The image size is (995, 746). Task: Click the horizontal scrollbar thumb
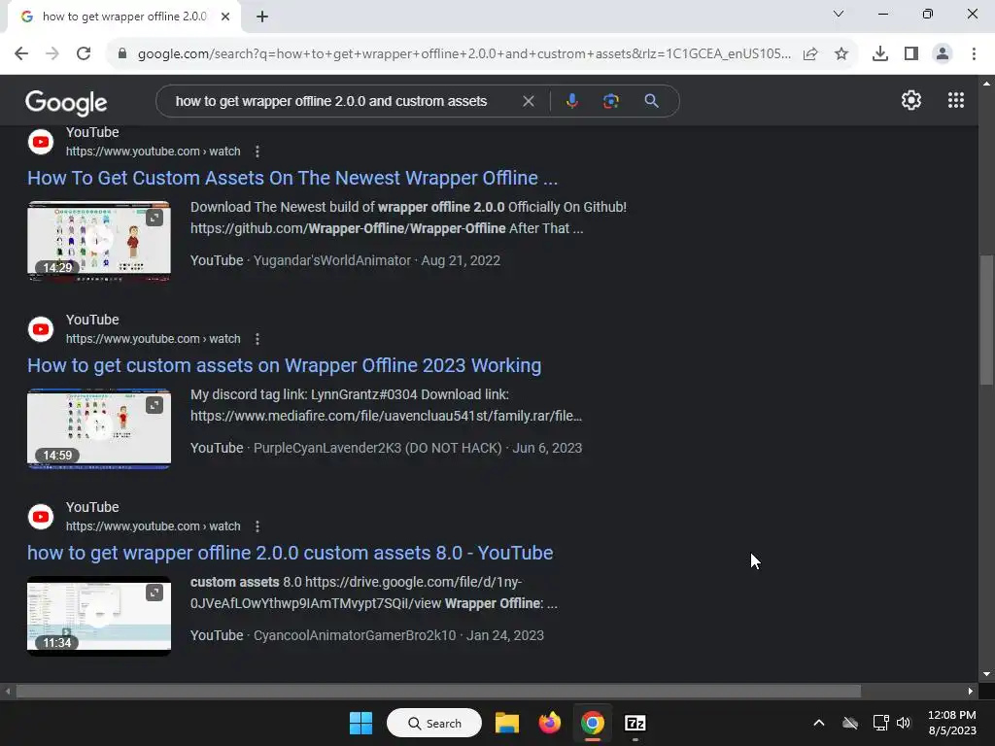pyautogui.click(x=438, y=691)
